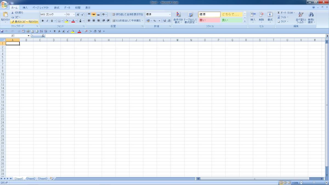329x185 pixels.
Task: Click ribbon Decrease Font Size icon
Action: click(82, 15)
